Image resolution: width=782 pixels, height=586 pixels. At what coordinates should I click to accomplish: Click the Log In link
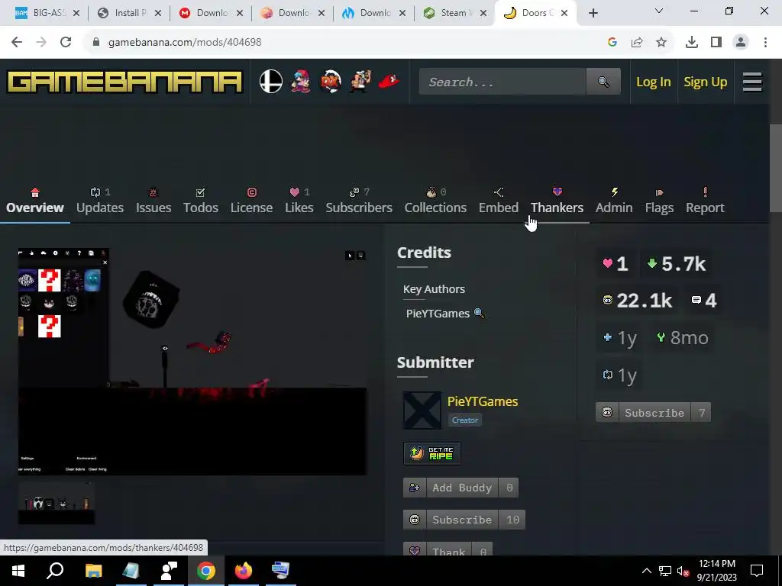tap(654, 82)
